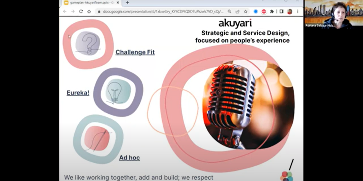Click the browser forward arrow

[x=73, y=11]
